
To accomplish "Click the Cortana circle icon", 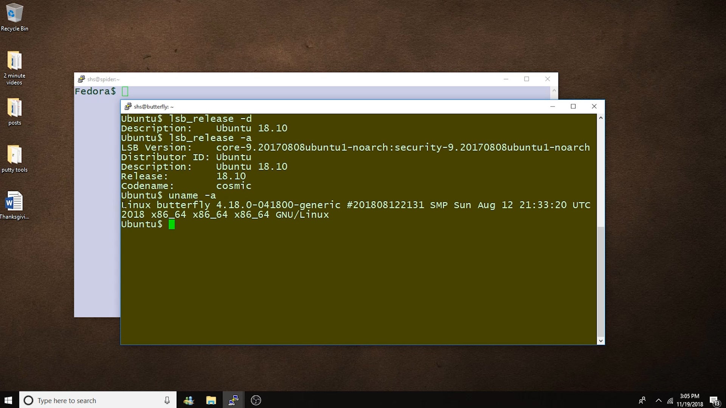I will (x=28, y=400).
